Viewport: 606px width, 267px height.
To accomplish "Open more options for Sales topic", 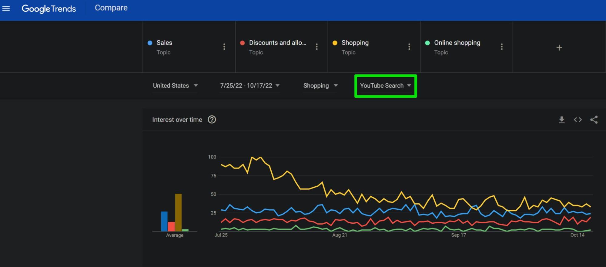I will coord(224,47).
